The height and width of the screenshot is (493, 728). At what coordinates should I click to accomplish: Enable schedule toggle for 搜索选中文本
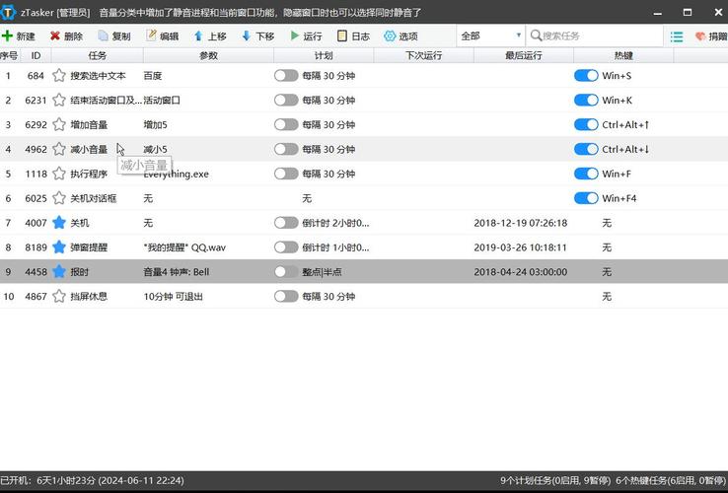(286, 75)
